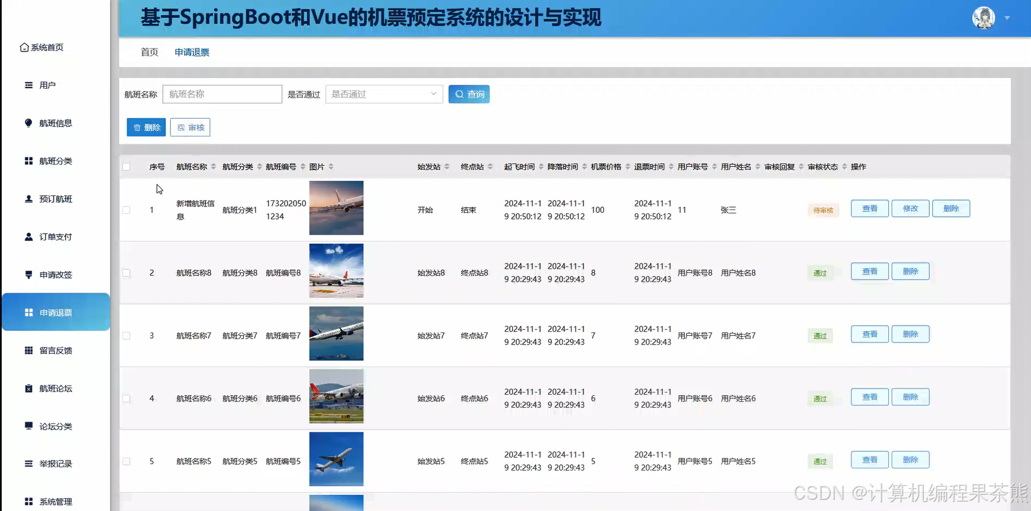Check the 航班名称8 row checkbox
Image resolution: width=1031 pixels, height=511 pixels.
coord(126,273)
